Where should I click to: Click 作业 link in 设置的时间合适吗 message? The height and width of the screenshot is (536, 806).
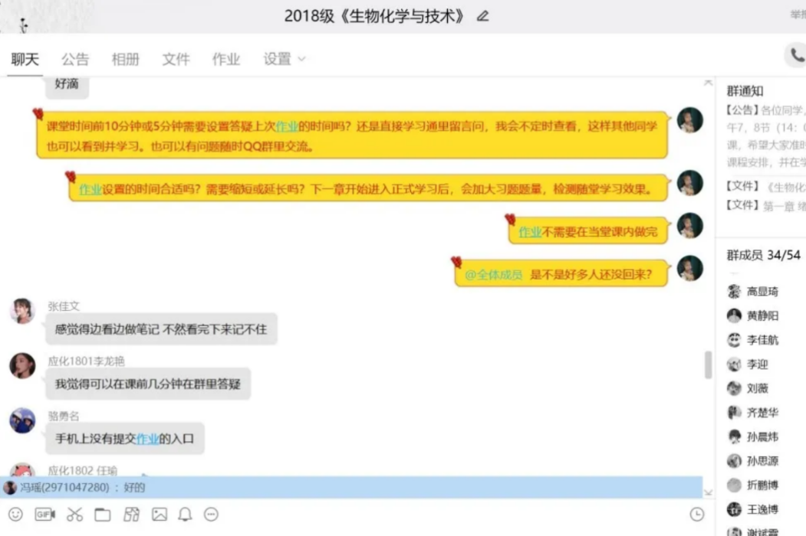coord(90,189)
